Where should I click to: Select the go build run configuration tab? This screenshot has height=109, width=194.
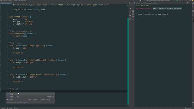147,3
